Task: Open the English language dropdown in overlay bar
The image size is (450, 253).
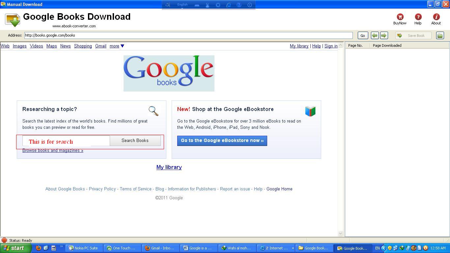Action: coord(182,5)
